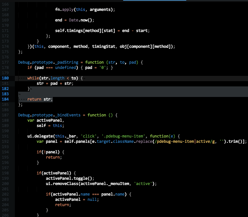Screen dimensions: 248x217
Task: Click 'ui.delegate' on line 191
Action: (40, 136)
